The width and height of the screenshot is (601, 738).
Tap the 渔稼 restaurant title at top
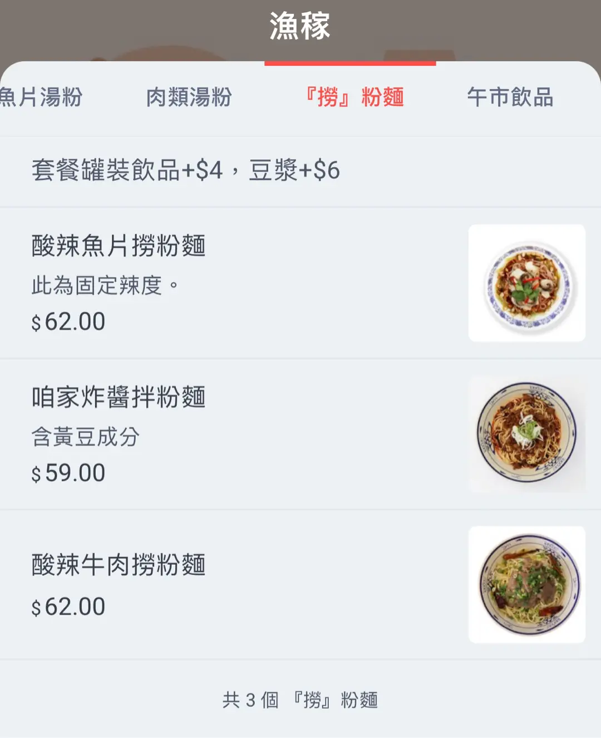click(300, 26)
